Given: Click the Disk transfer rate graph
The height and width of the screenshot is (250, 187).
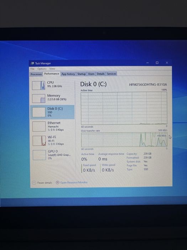Looking at the screenshot, I should [124, 140].
